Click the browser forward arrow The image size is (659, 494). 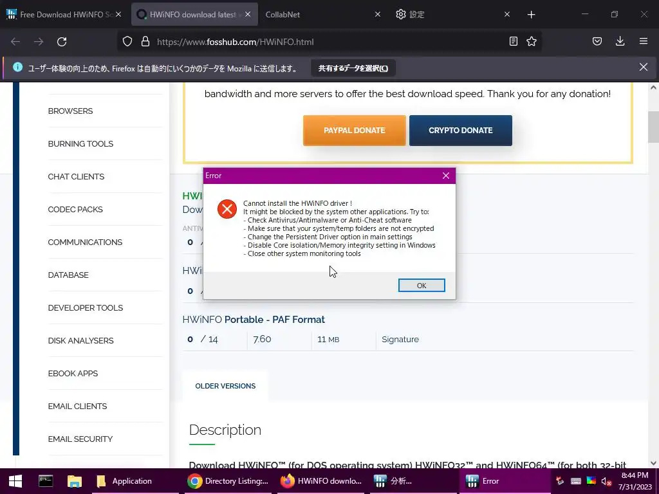point(39,42)
